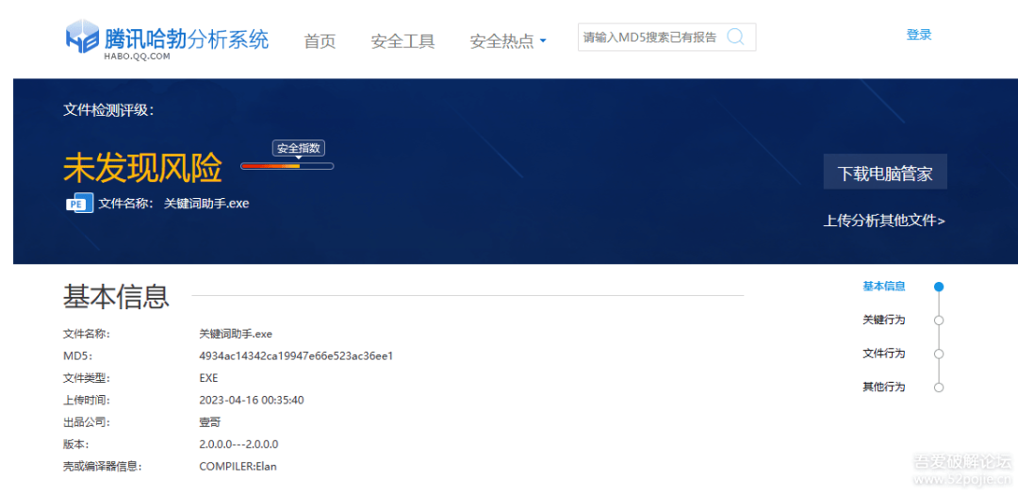Click the 上传时间 label
This screenshot has width=1018, height=494.
pyautogui.click(x=87, y=400)
